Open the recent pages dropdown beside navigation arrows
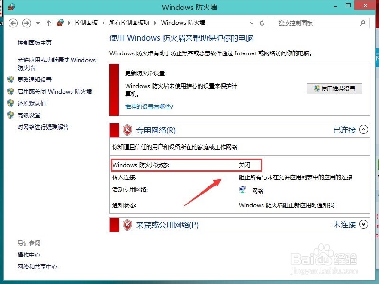 [37, 23]
